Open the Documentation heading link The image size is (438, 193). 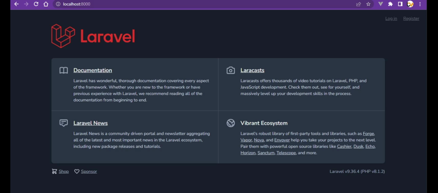click(x=93, y=70)
